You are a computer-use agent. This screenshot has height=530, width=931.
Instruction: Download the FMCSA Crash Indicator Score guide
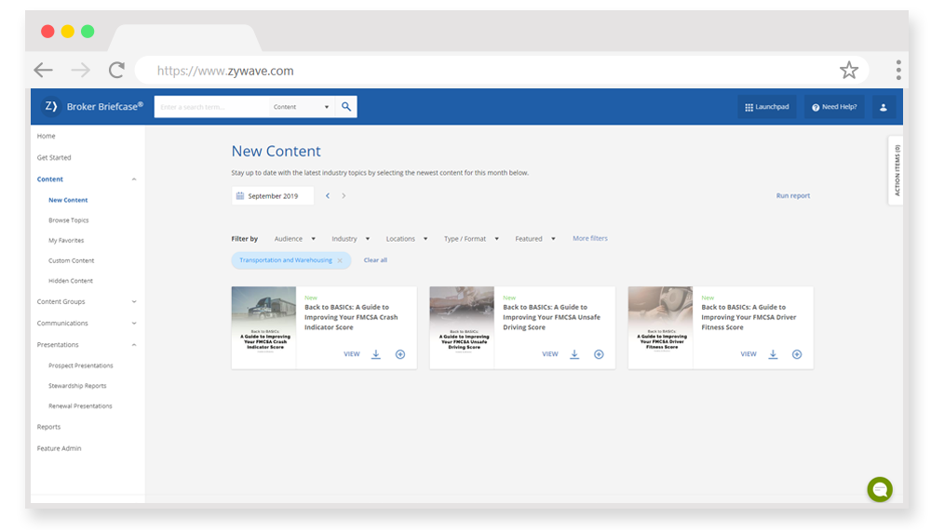(376, 354)
